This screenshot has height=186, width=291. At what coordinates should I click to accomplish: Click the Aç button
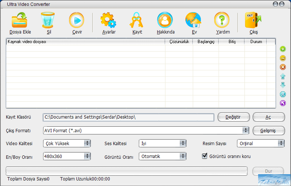pyautogui.click(x=268, y=117)
